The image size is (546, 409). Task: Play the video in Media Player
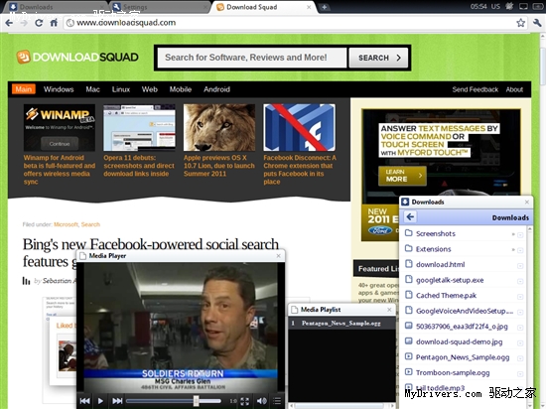[100, 401]
